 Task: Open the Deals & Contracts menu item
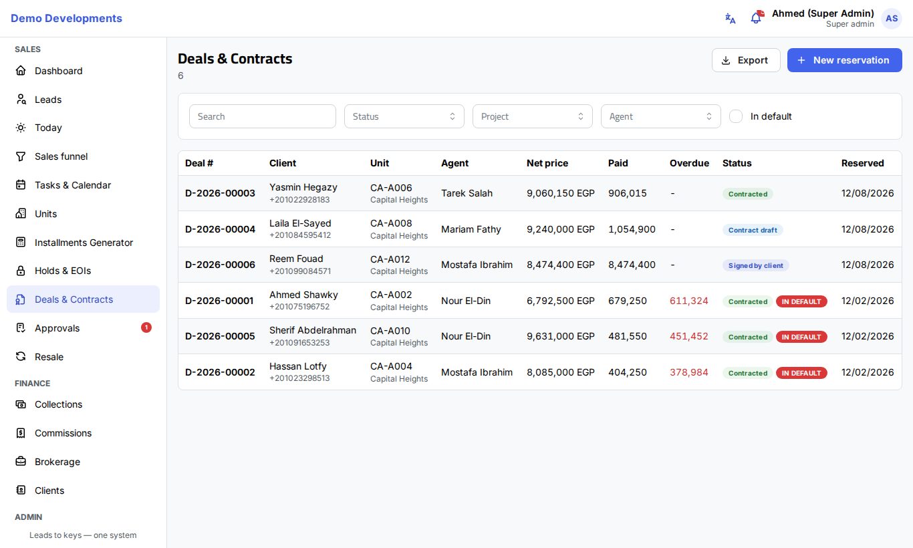84,299
